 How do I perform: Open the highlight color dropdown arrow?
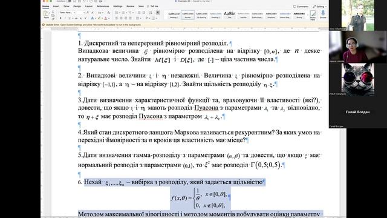tap(102, 18)
